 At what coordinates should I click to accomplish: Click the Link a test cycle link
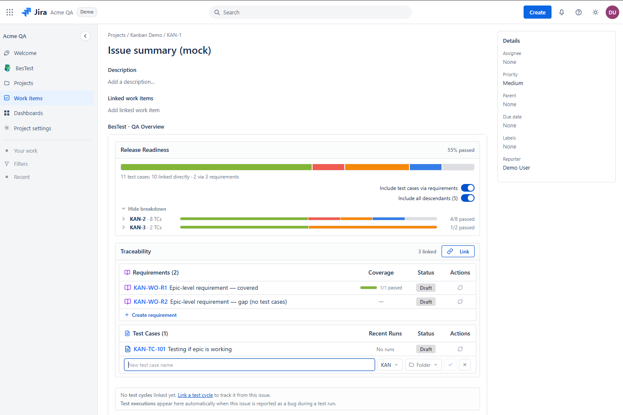[x=195, y=395]
